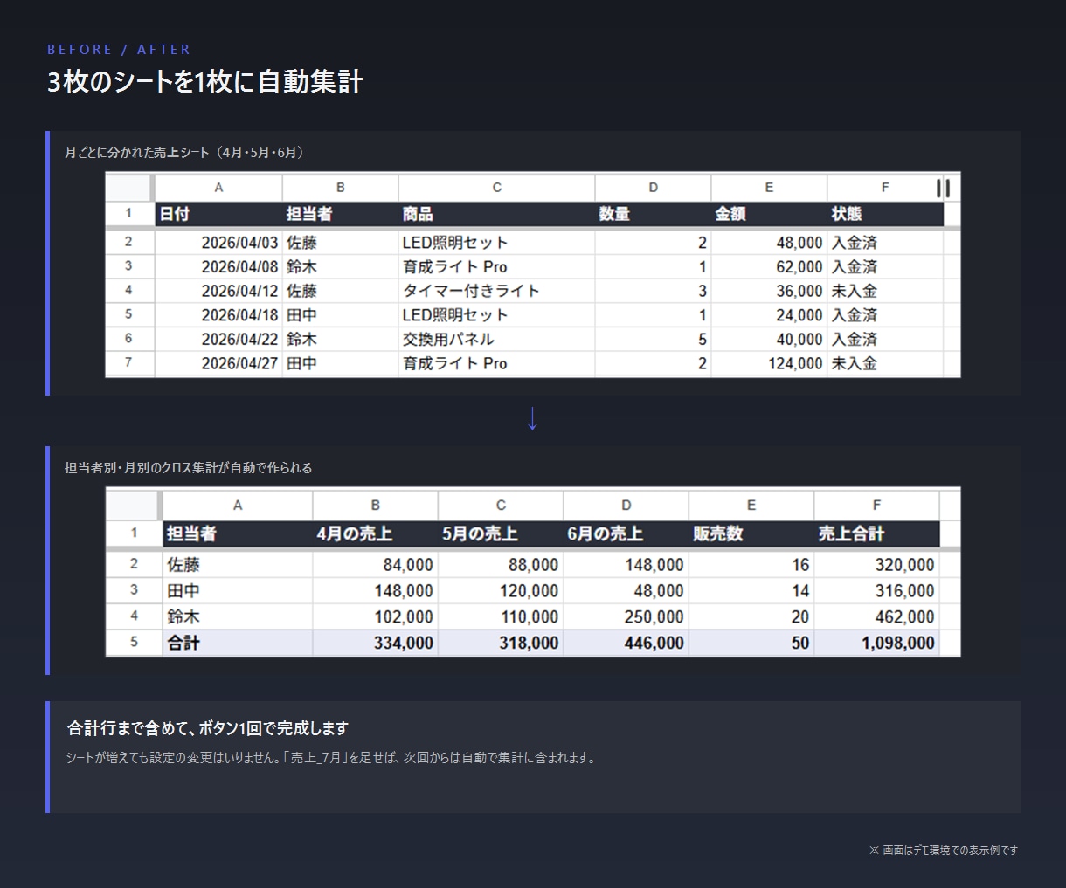Select the cell 110,000

click(x=501, y=616)
